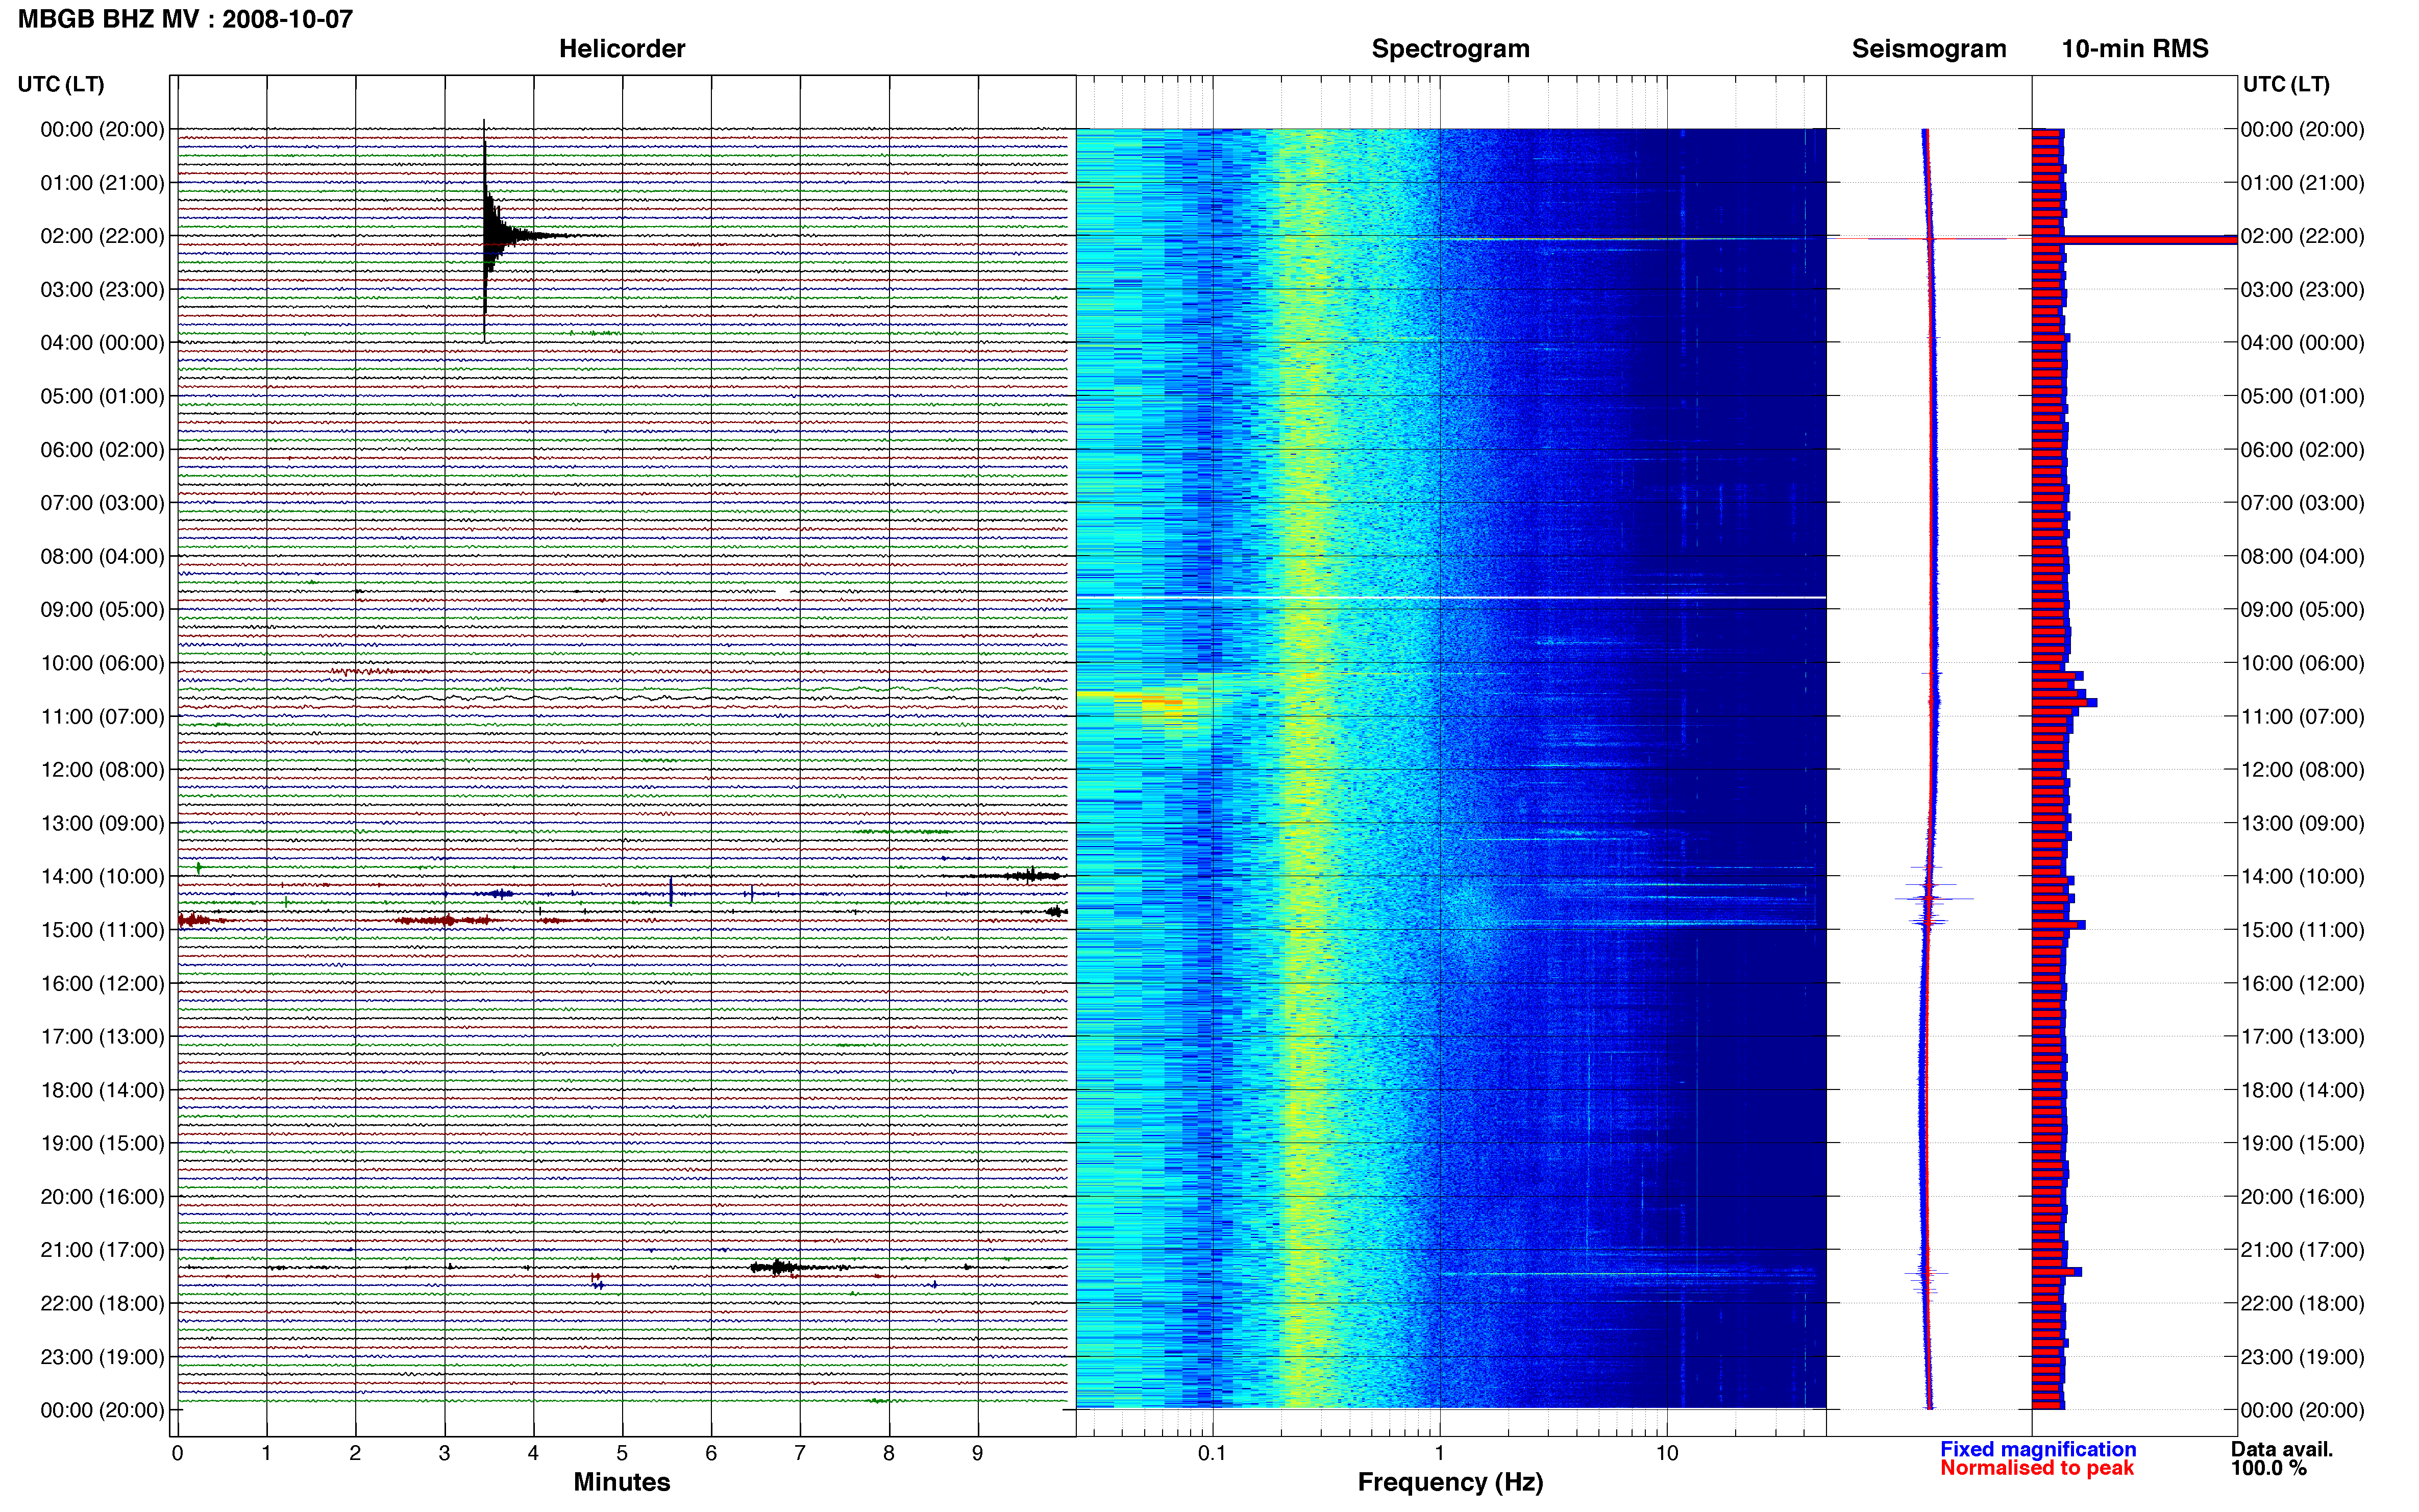Click left-axis time label '02:00 (22:00)'
The width and height of the screenshot is (2419, 1512).
(x=102, y=236)
